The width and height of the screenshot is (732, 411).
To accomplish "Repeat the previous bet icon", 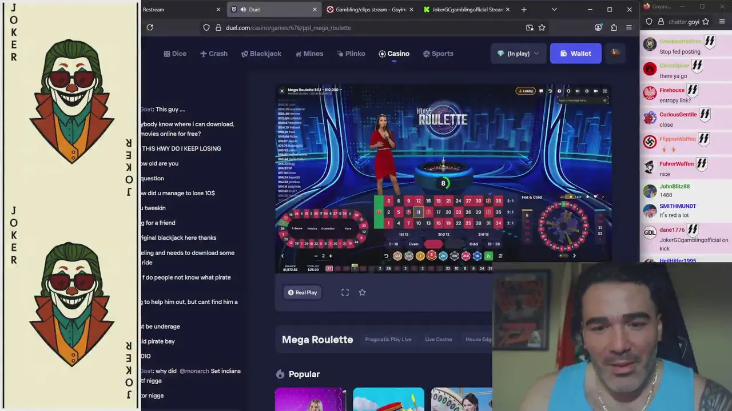I will tap(500, 256).
